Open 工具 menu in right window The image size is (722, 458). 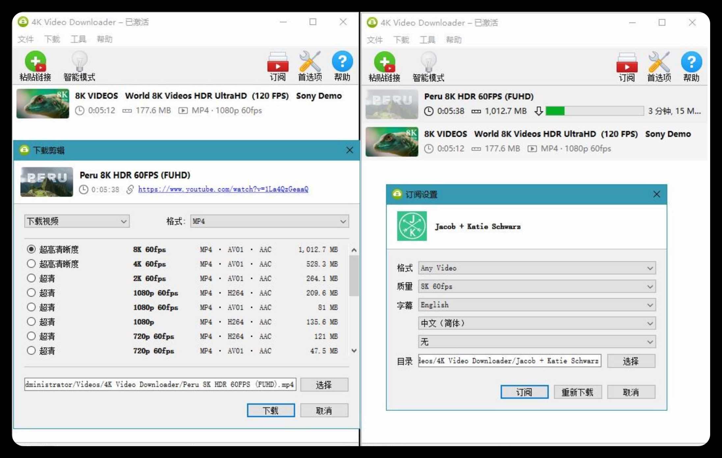click(x=428, y=40)
